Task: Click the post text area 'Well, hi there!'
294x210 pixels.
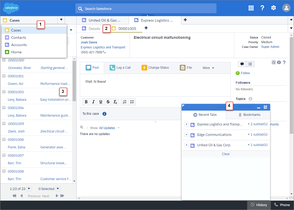Action: (x=155, y=85)
